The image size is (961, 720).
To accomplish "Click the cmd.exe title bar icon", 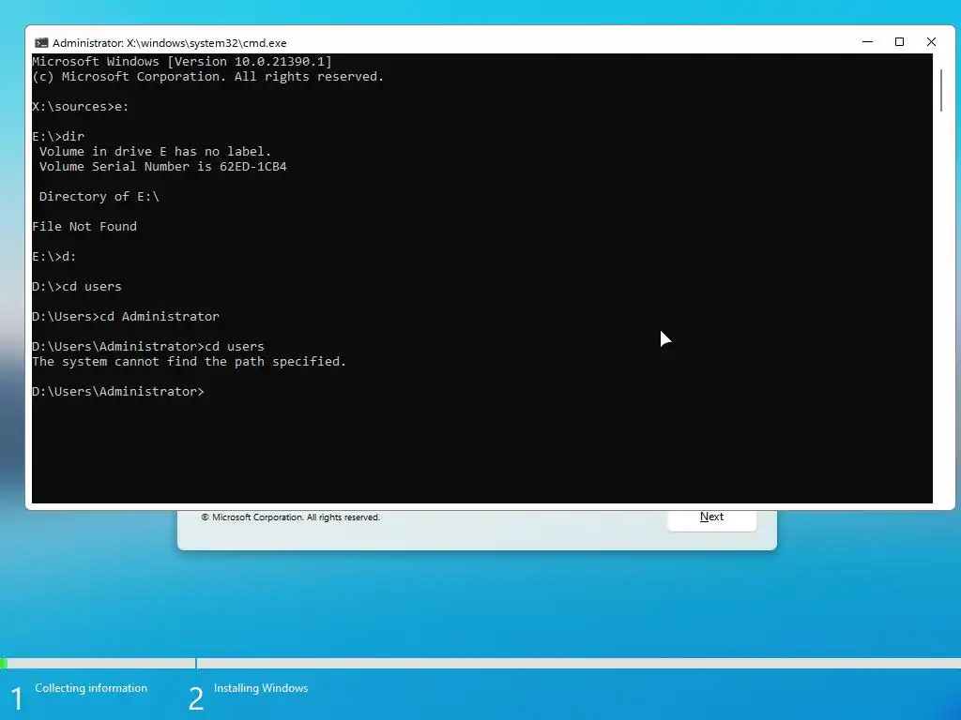I will coord(41,43).
